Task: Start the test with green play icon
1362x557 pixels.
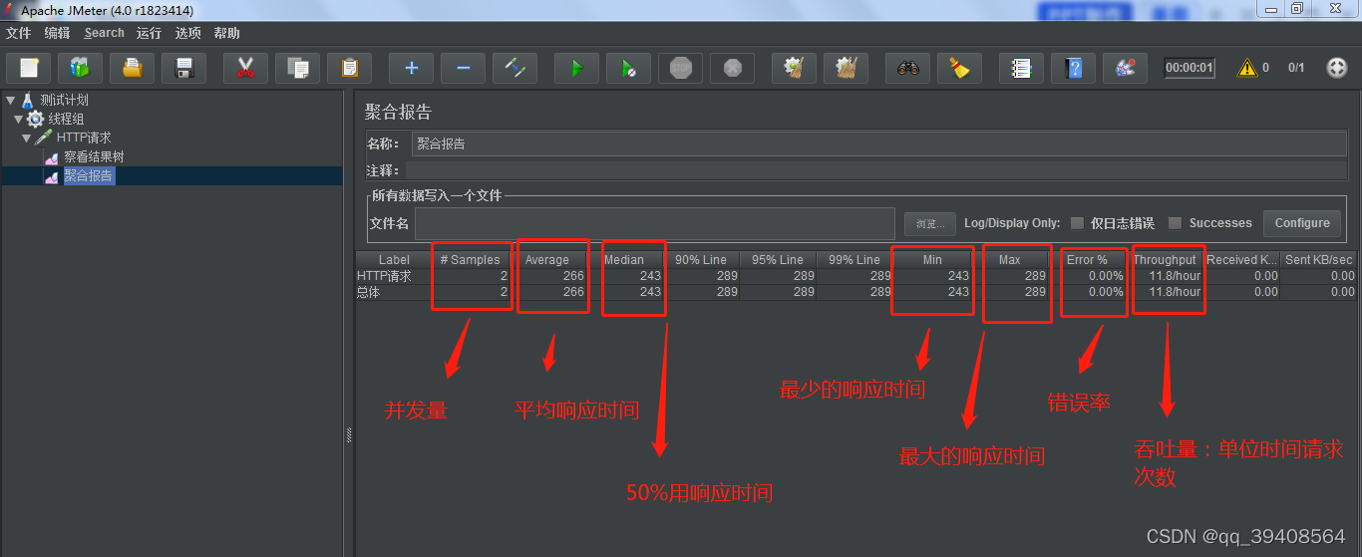Action: coord(576,68)
